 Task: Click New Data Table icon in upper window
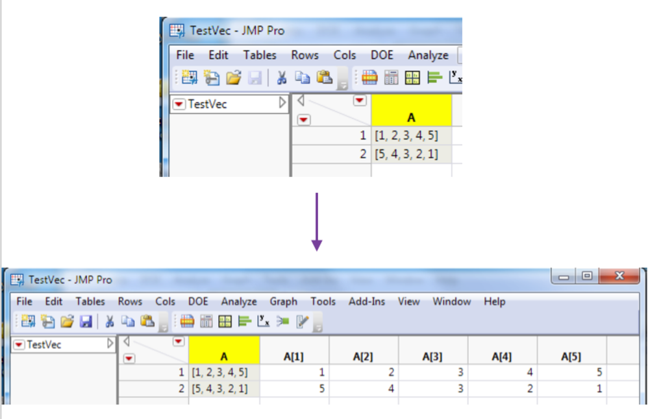[x=190, y=77]
